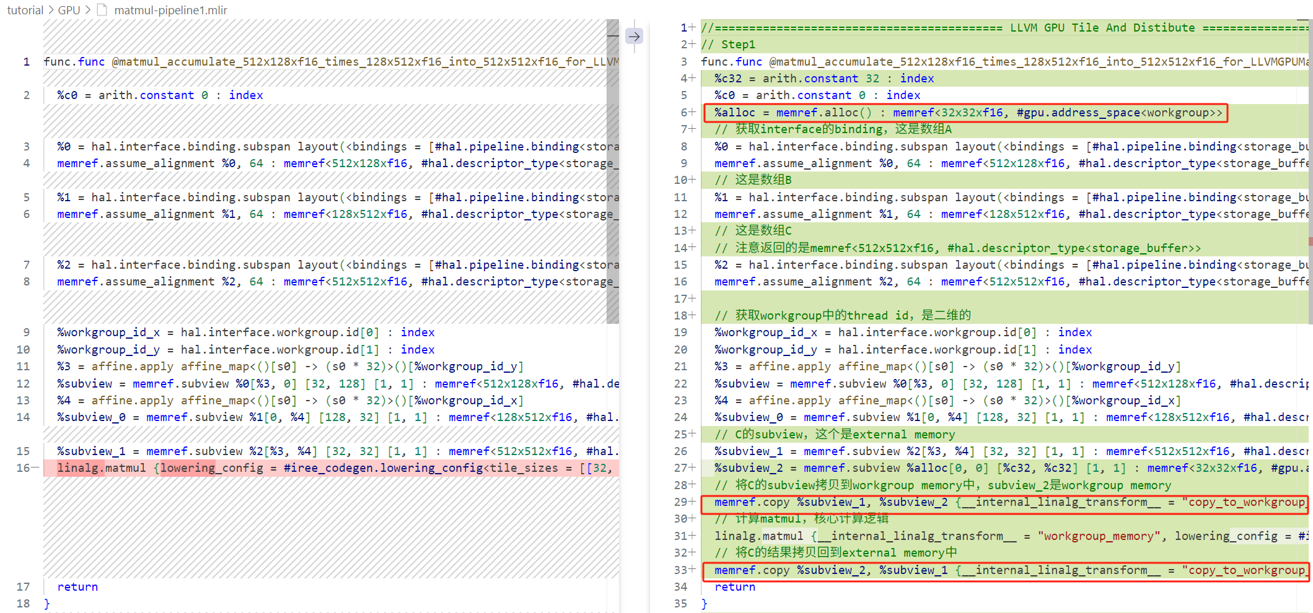Viewport: 1313px width, 613px height.
Task: Click the plus marker on line 29
Action: [x=692, y=502]
